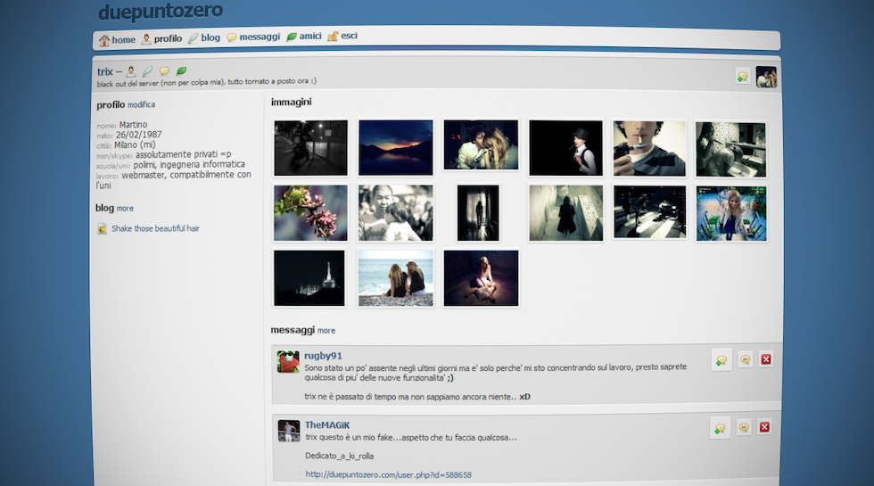The width and height of the screenshot is (874, 486).
Task: Open blog post Shake those beautiful hair
Action: pyautogui.click(x=154, y=229)
